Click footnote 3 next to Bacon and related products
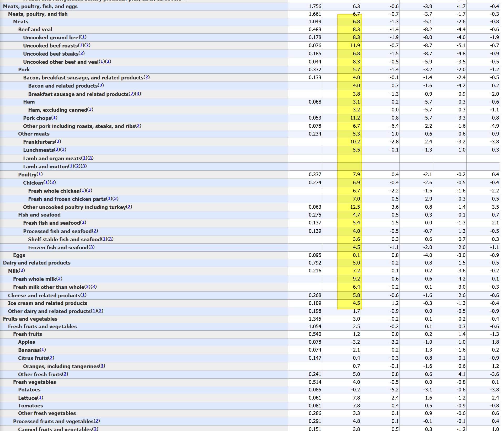 (101, 85)
